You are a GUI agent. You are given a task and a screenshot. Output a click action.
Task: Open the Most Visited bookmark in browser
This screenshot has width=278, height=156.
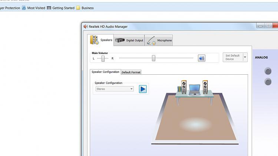point(33,8)
